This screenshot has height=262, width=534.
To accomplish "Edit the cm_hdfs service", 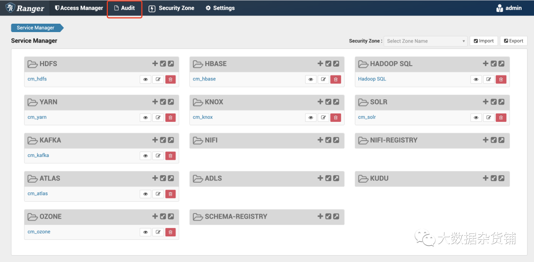I will 158,79.
